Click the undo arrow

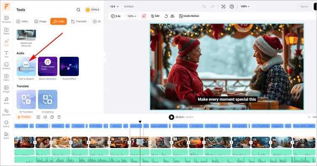204,7
